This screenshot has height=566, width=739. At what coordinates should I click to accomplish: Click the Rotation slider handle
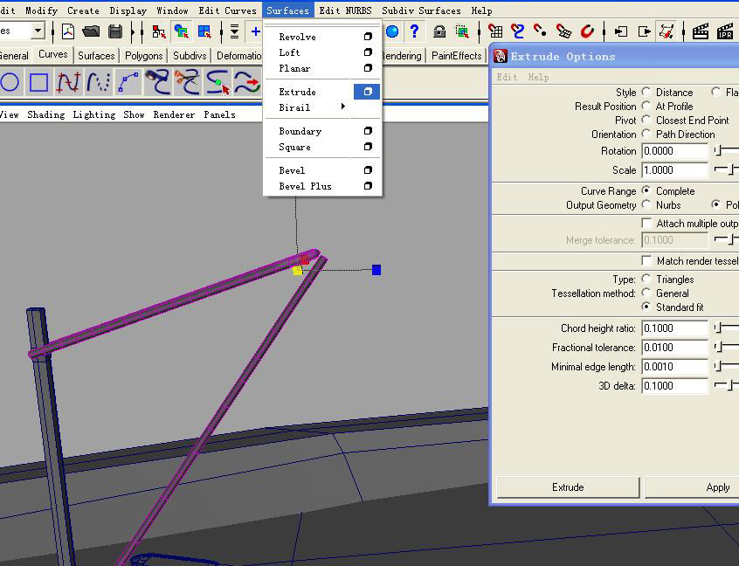[x=718, y=151]
